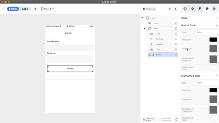Click the Email Address text field on canvas

click(x=70, y=48)
